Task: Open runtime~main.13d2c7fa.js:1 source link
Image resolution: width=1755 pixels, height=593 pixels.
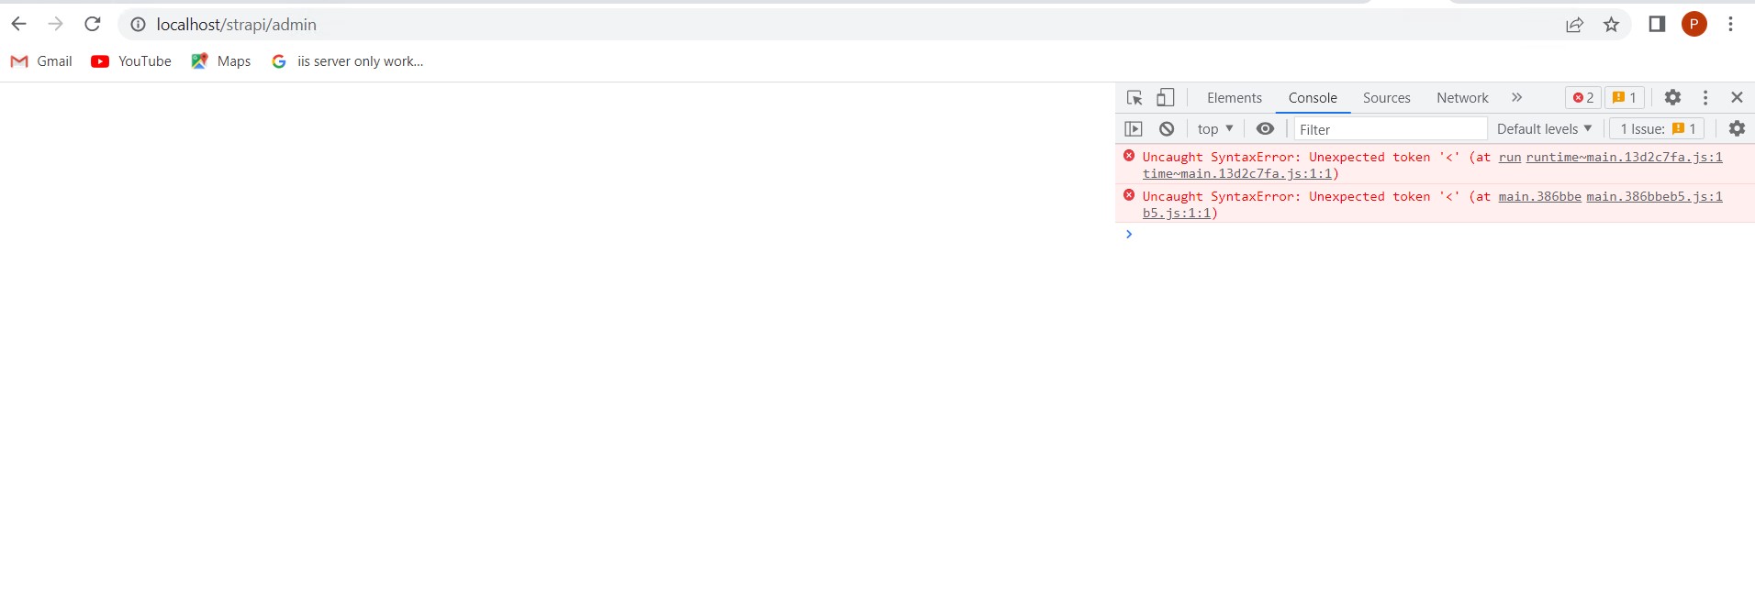Action: pyautogui.click(x=1624, y=158)
